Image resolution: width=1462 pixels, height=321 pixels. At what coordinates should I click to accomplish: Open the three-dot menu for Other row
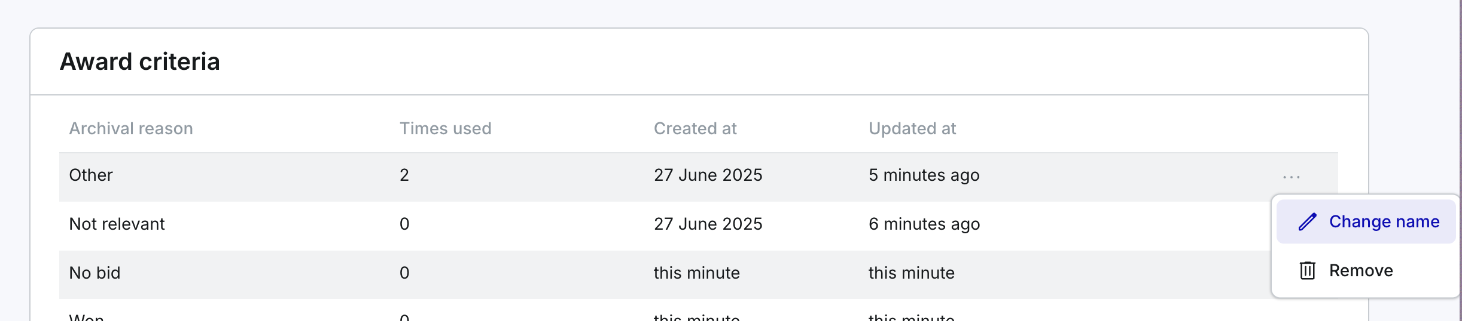click(1292, 177)
